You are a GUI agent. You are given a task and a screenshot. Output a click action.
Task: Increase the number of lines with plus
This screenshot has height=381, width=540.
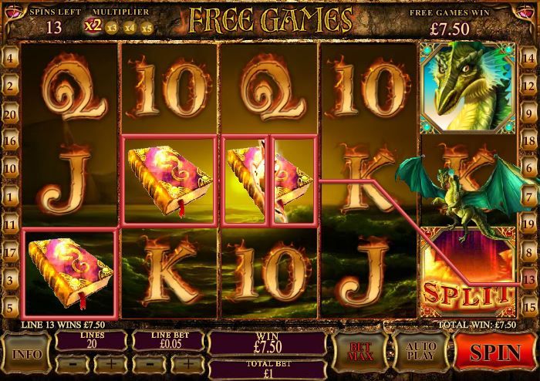(110, 364)
